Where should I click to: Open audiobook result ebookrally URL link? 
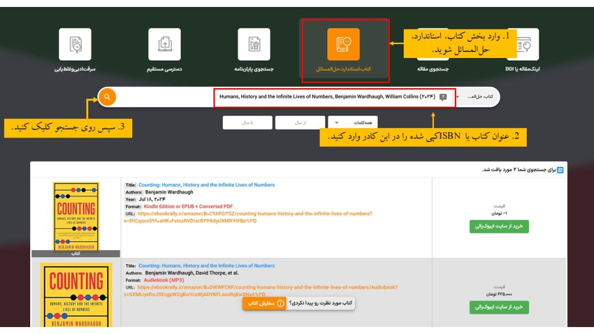[x=260, y=291]
